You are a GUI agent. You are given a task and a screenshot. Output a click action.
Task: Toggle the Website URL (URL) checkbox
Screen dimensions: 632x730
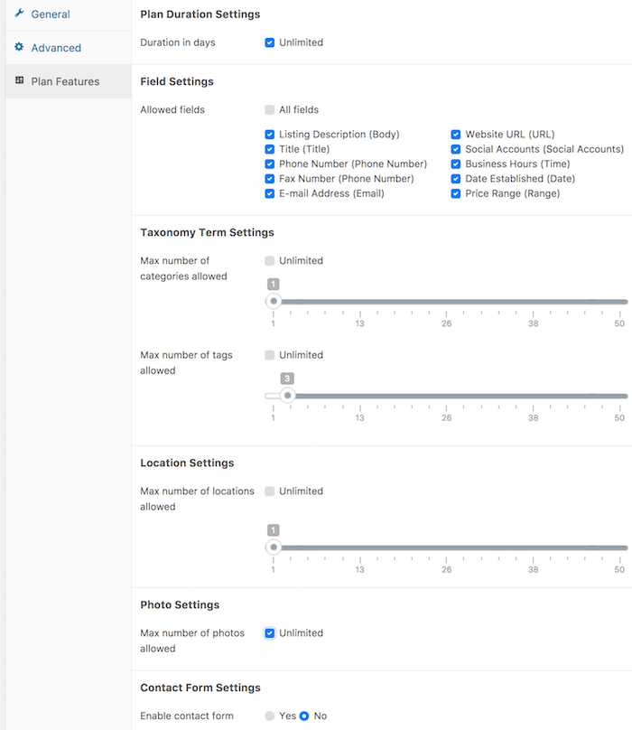point(456,135)
